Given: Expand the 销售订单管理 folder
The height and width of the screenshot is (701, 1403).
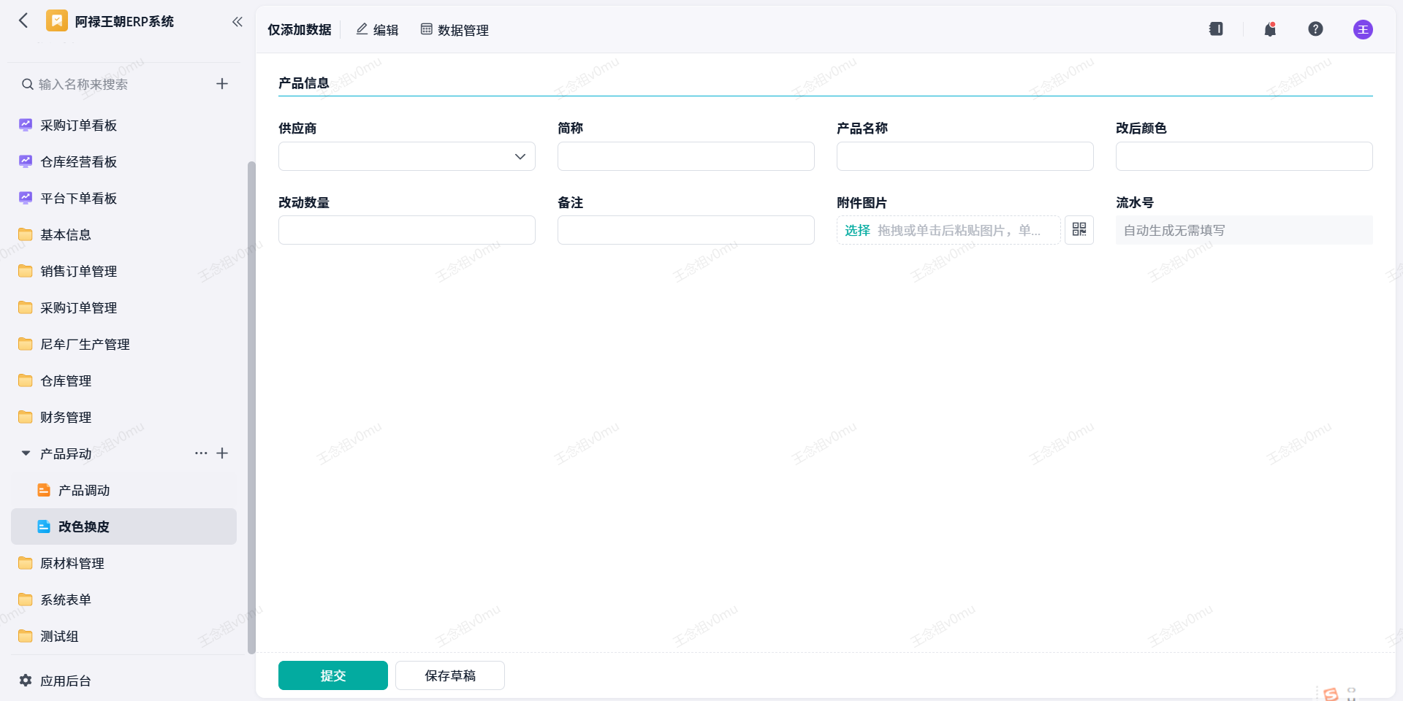Looking at the screenshot, I should pyautogui.click(x=124, y=271).
